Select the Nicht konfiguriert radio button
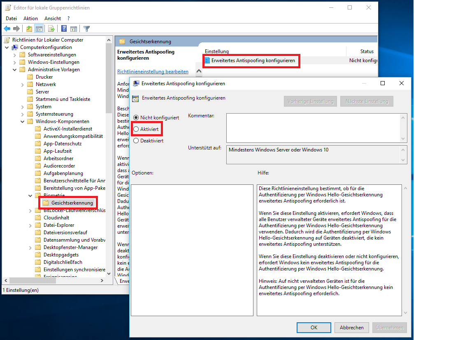The image size is (474, 340). [136, 117]
